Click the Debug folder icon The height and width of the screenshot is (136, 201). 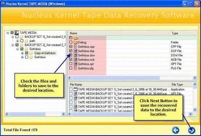[x=76, y=42]
